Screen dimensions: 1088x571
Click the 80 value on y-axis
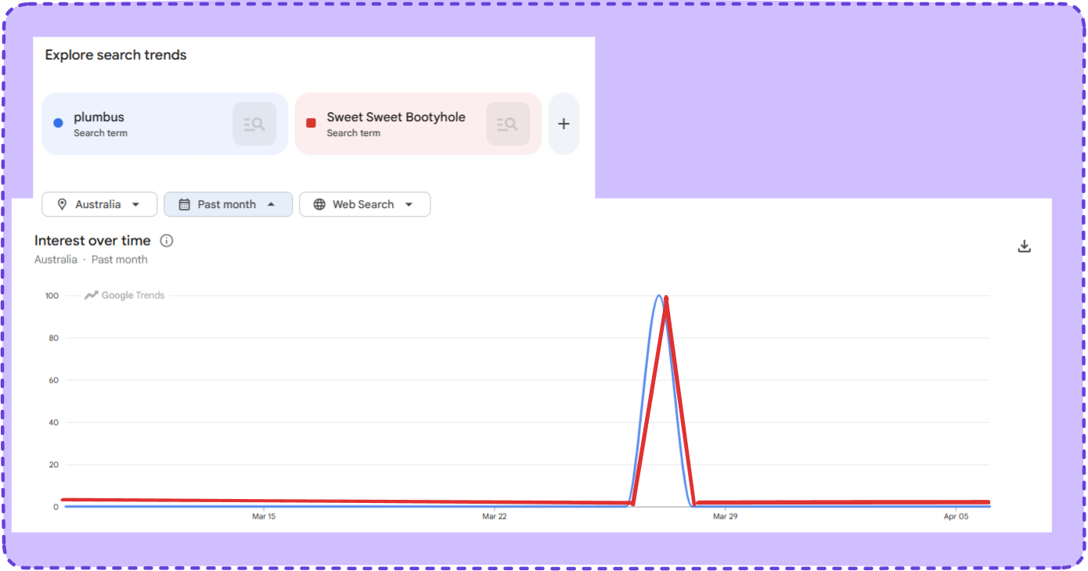click(x=54, y=338)
